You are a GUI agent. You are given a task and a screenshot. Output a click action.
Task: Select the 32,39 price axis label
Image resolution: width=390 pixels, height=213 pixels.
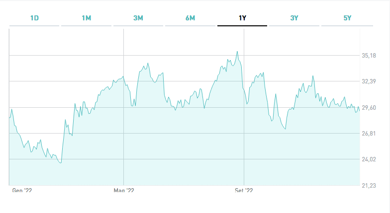click(x=369, y=81)
